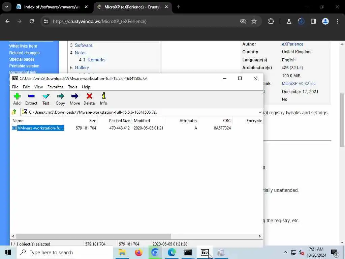
Task: Download the MicroXP-v0.82.iso link
Action: pyautogui.click(x=299, y=84)
